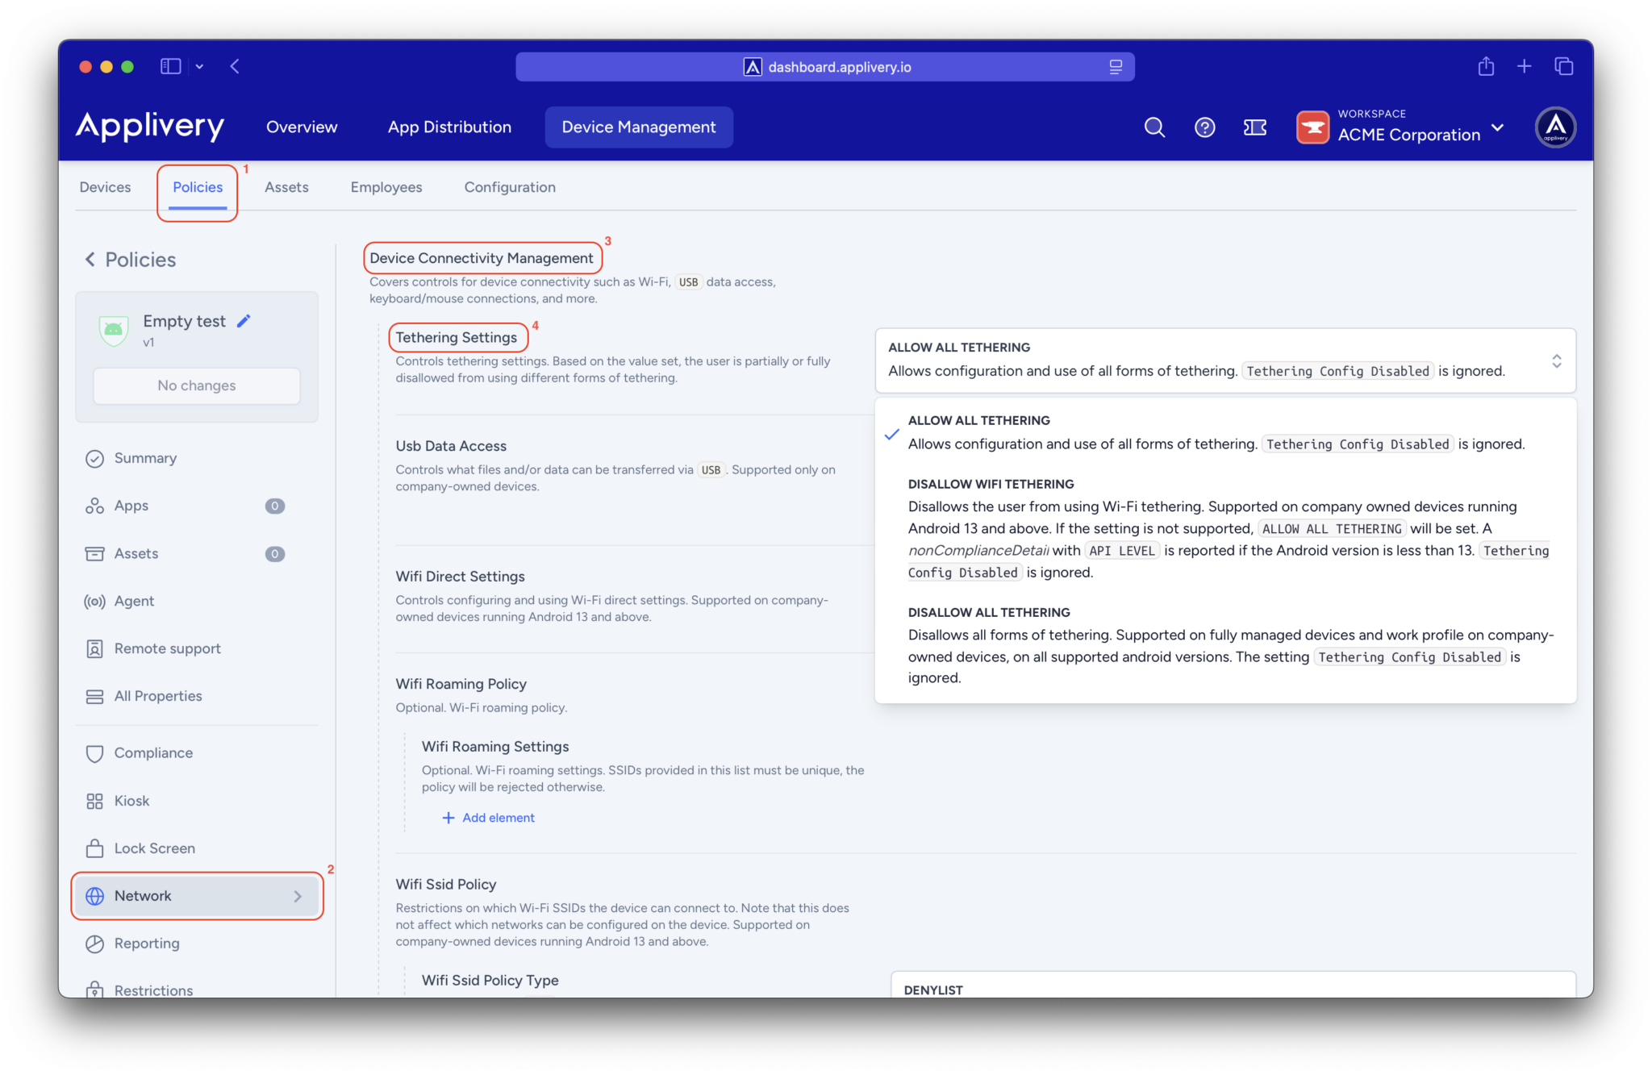The width and height of the screenshot is (1652, 1075).
Task: Open Compliance in the sidebar
Action: (x=153, y=752)
